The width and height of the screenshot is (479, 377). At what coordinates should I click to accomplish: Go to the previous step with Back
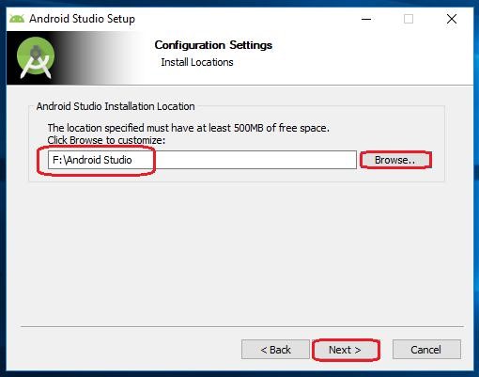(x=275, y=350)
